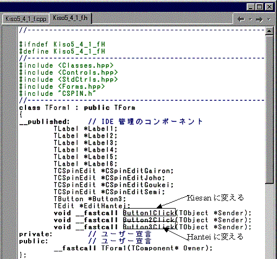Click the TLabel *Label1; line

point(86,129)
